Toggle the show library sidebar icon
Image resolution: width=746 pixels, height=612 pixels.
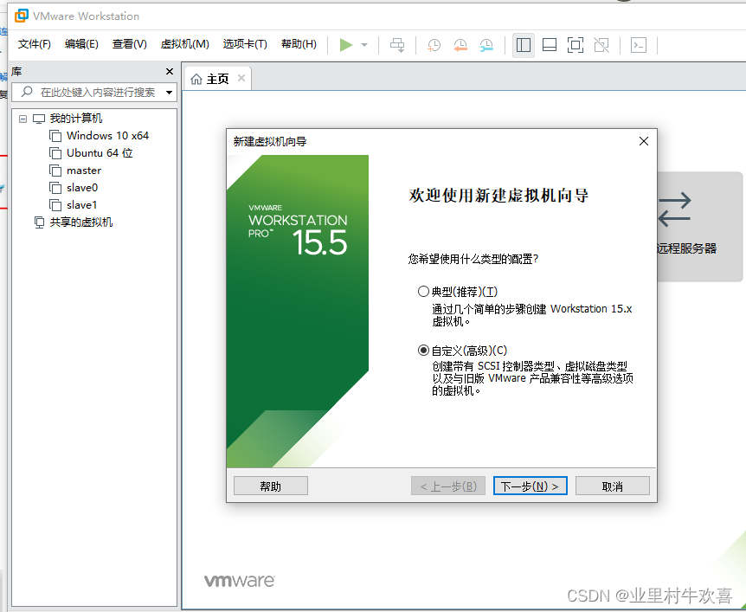pos(524,45)
